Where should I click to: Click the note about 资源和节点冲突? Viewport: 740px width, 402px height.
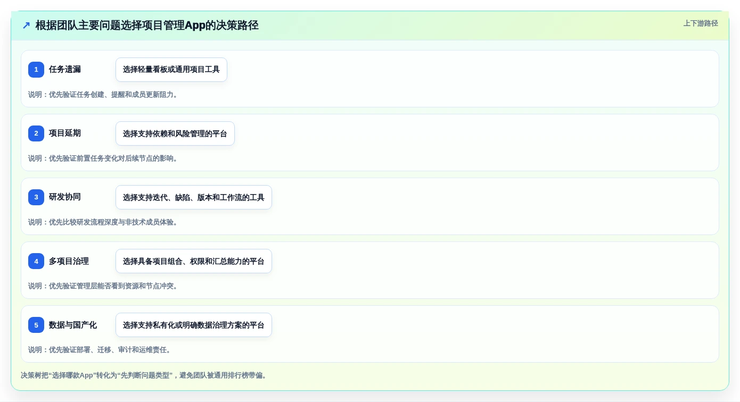(x=103, y=286)
